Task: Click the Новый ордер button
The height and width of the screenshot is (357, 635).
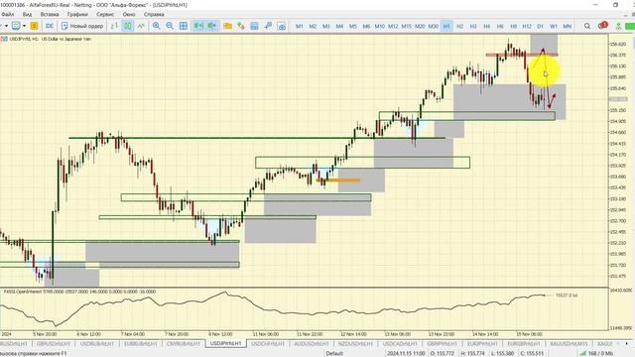Action: click(82, 26)
